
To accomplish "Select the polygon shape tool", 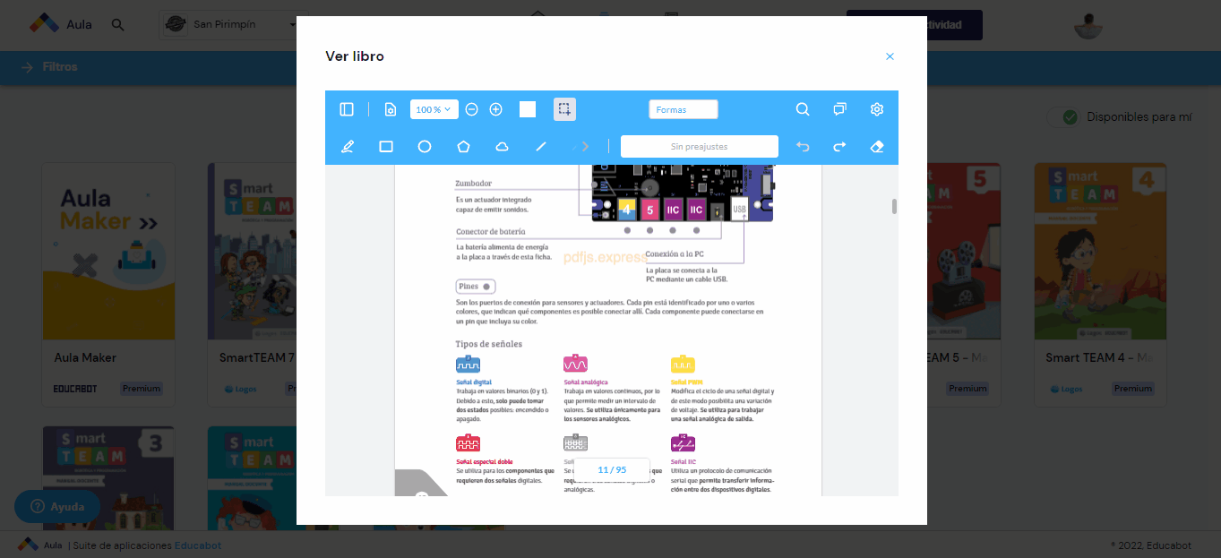I will pyautogui.click(x=463, y=147).
